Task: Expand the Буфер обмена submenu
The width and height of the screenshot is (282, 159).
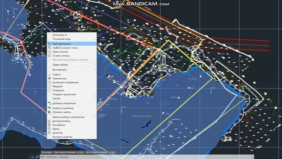Action: pos(72,64)
